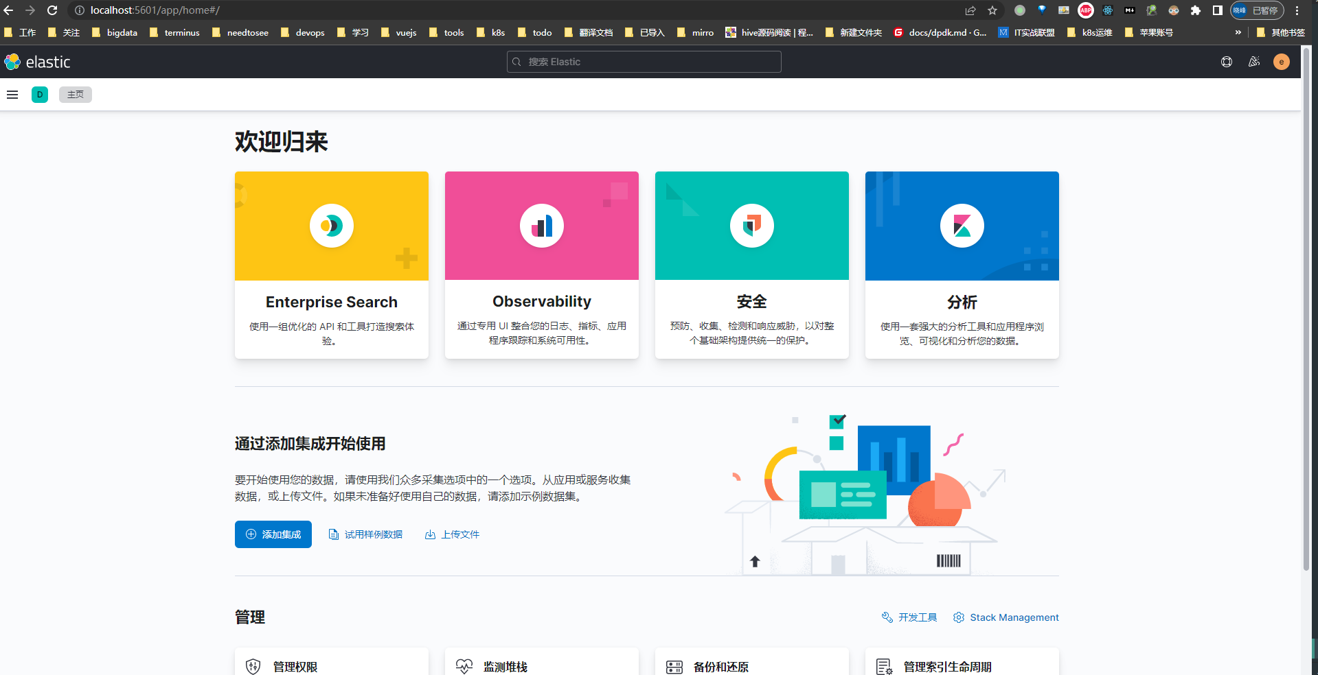Click the 主页 breadcrumb
This screenshot has width=1318, height=675.
(x=76, y=95)
